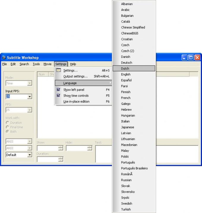Screen dimensions: 202x213
Task: Select Russian language
Action: click(x=134, y=180)
